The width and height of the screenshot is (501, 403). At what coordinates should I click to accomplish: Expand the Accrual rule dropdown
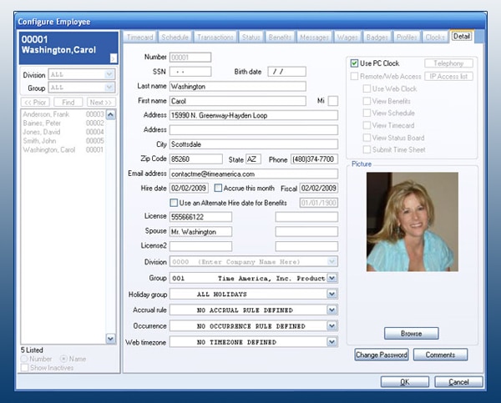[332, 310]
